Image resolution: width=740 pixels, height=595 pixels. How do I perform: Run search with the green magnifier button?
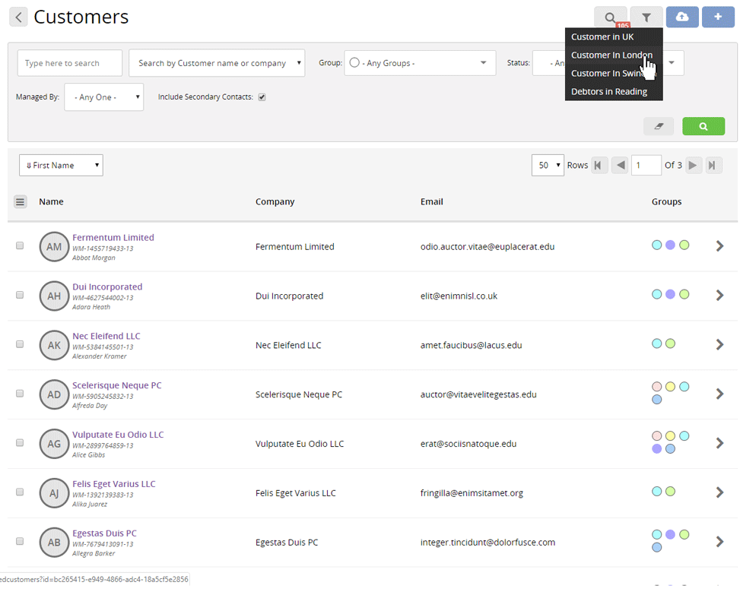[703, 126]
